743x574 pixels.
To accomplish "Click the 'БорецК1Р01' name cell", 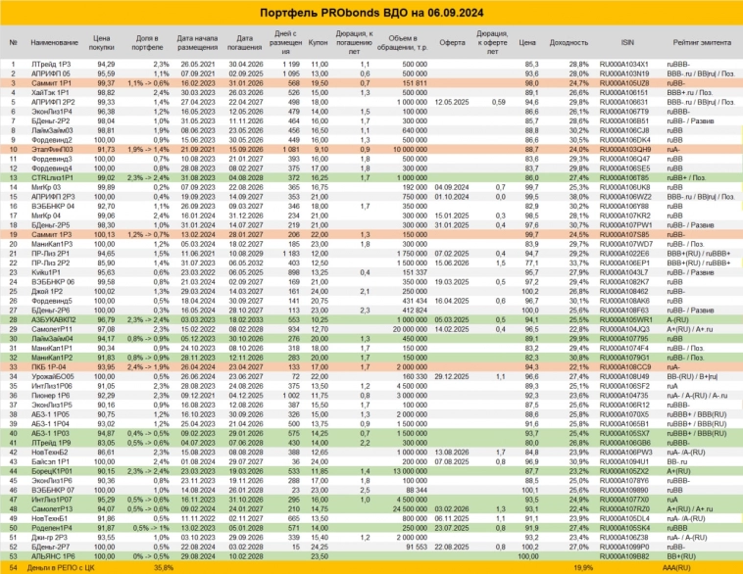I will 52,471.
